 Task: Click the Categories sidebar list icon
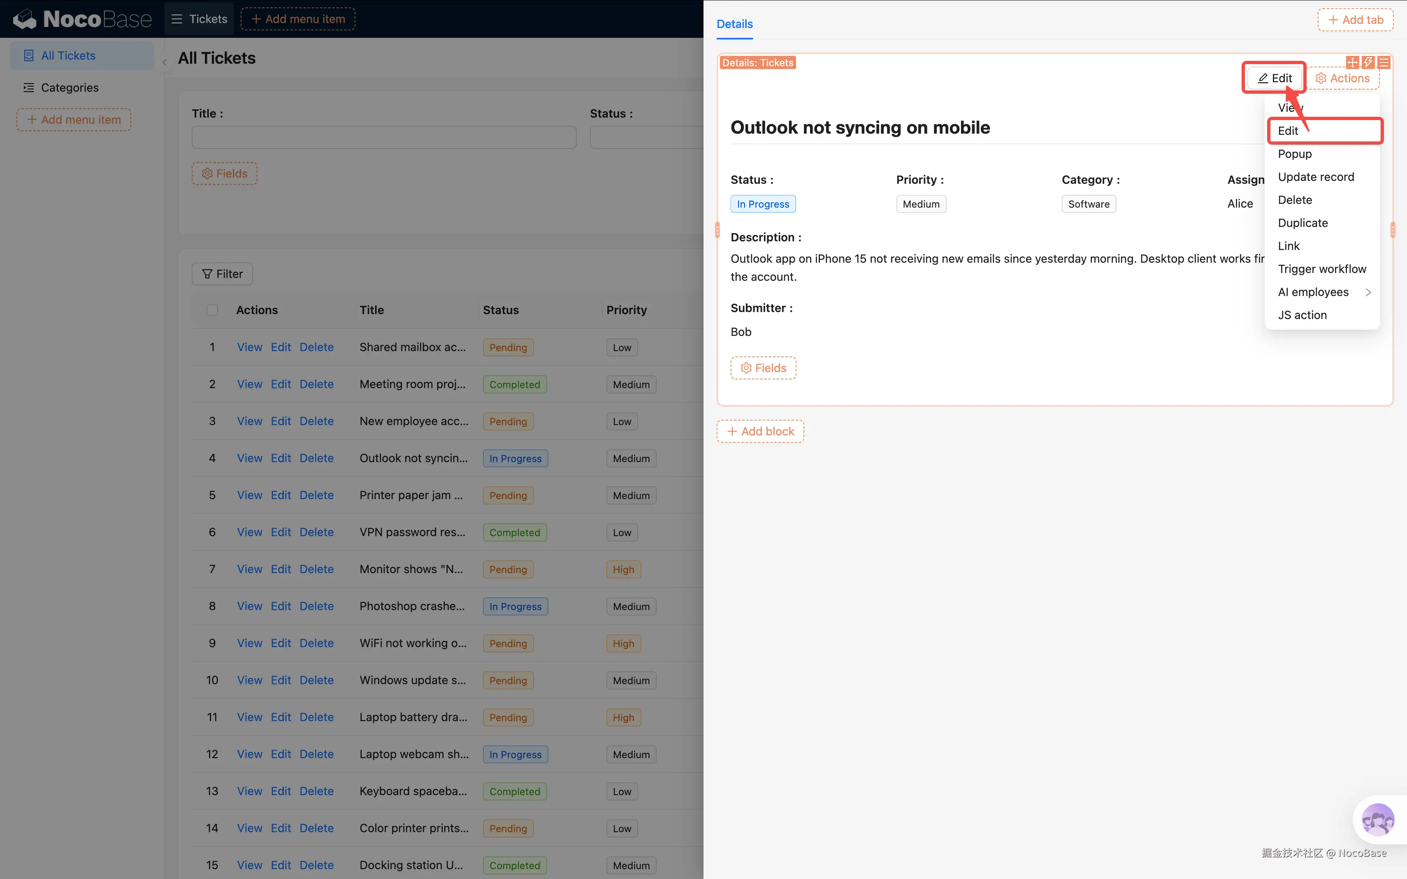point(28,88)
